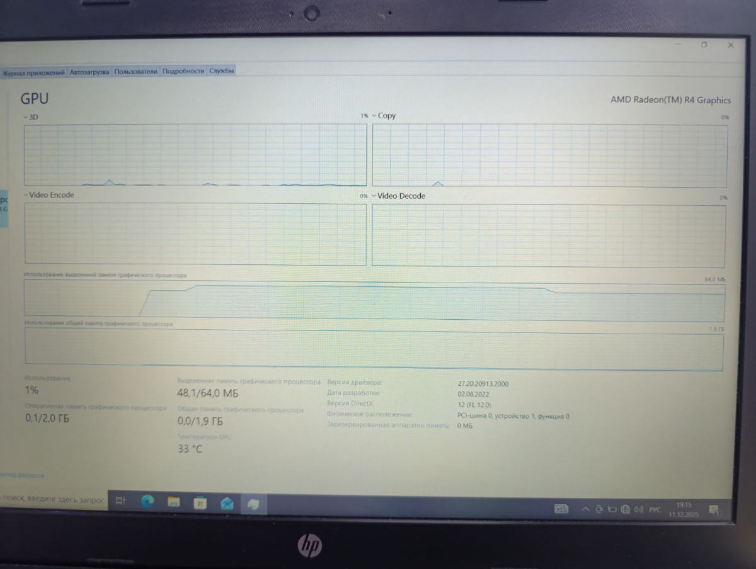Image resolution: width=756 pixels, height=569 pixels.
Task: Open Microsoft Edge from the taskbar
Action: 147,502
